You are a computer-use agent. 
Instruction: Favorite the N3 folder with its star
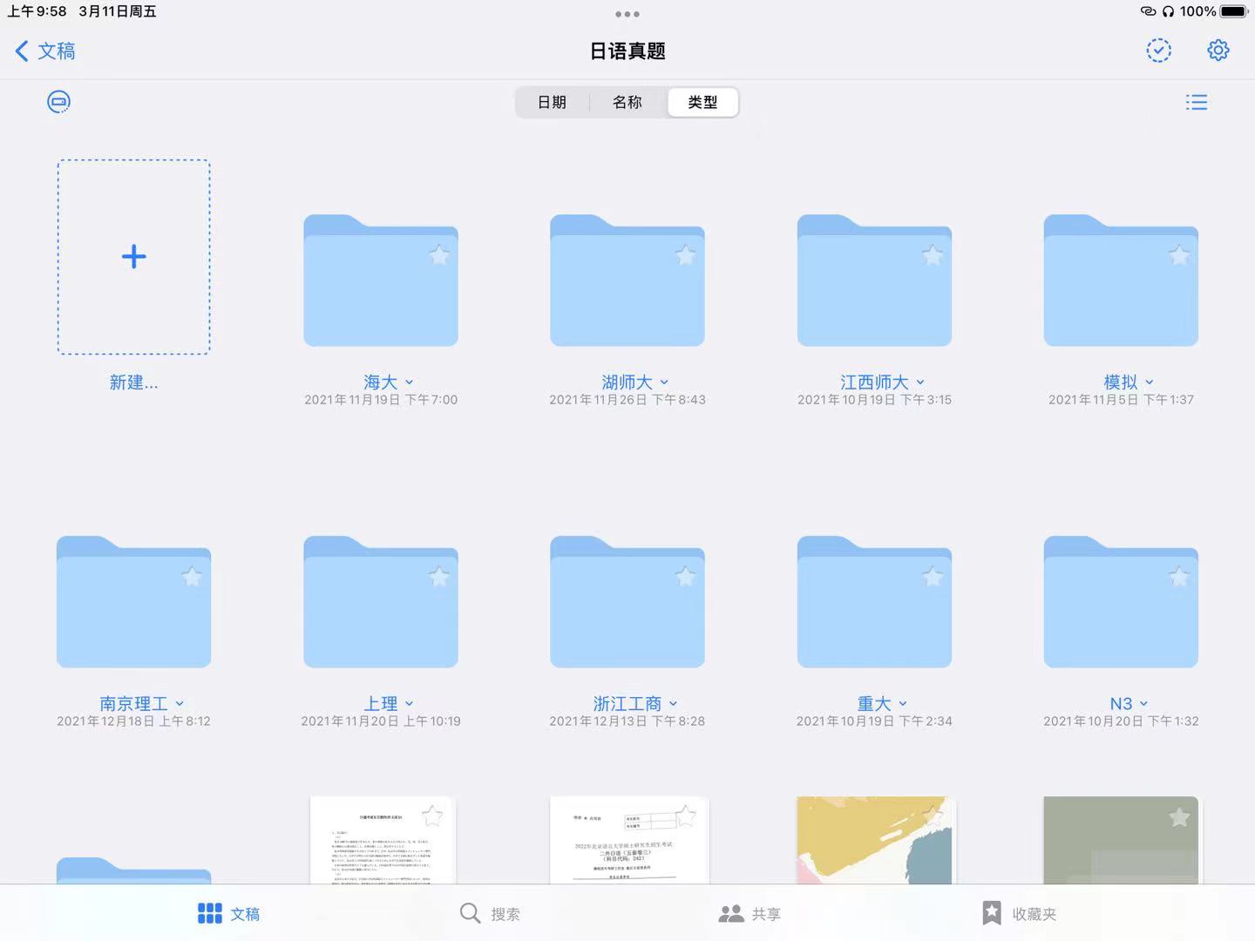tap(1179, 577)
